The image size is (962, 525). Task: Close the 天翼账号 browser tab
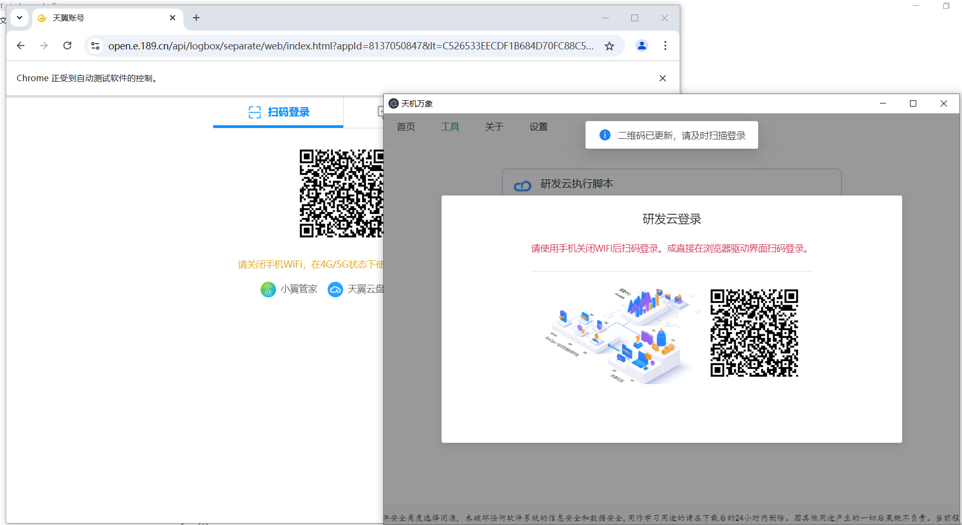[173, 18]
